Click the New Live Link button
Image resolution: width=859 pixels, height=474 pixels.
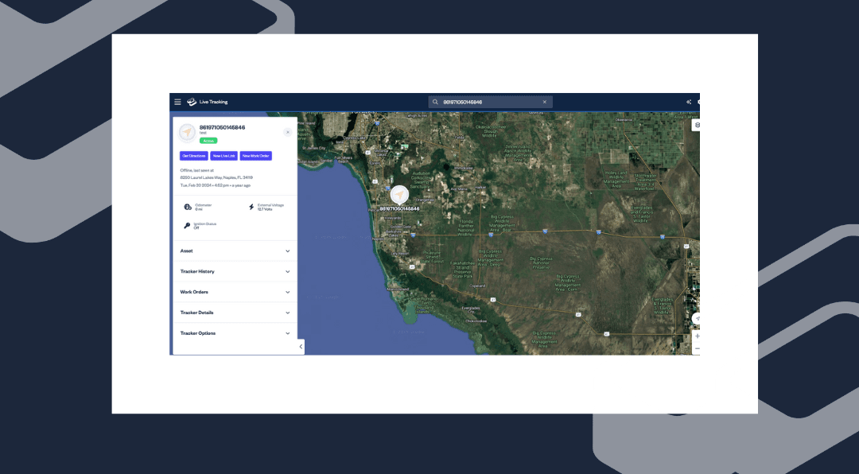223,156
